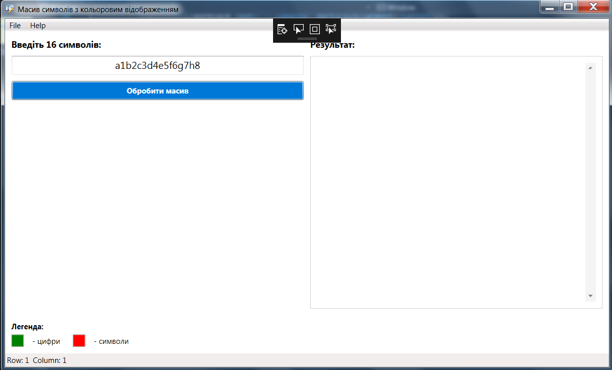The image size is (612, 370).
Task: Click the Row: 1 status bar entry
Action: [x=18, y=360]
